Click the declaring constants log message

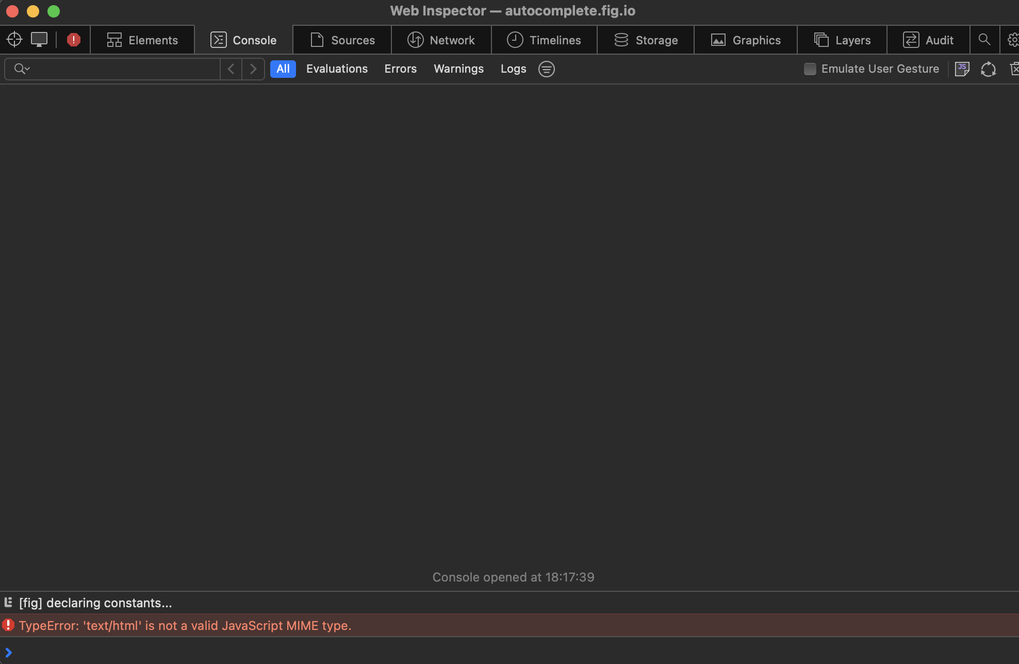tap(95, 602)
